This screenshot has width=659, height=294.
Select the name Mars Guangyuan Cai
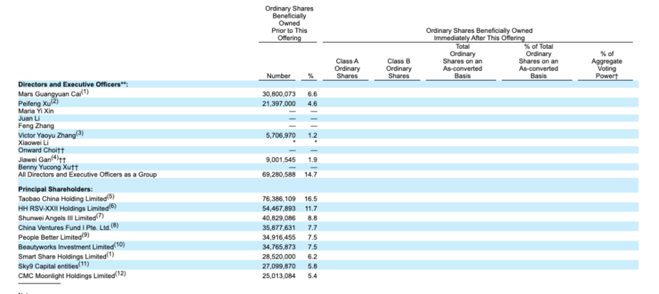pyautogui.click(x=50, y=94)
